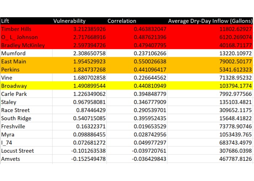Click the O_ L_ Johnson cell
The height and width of the screenshot is (181, 254).
[x=26, y=37]
